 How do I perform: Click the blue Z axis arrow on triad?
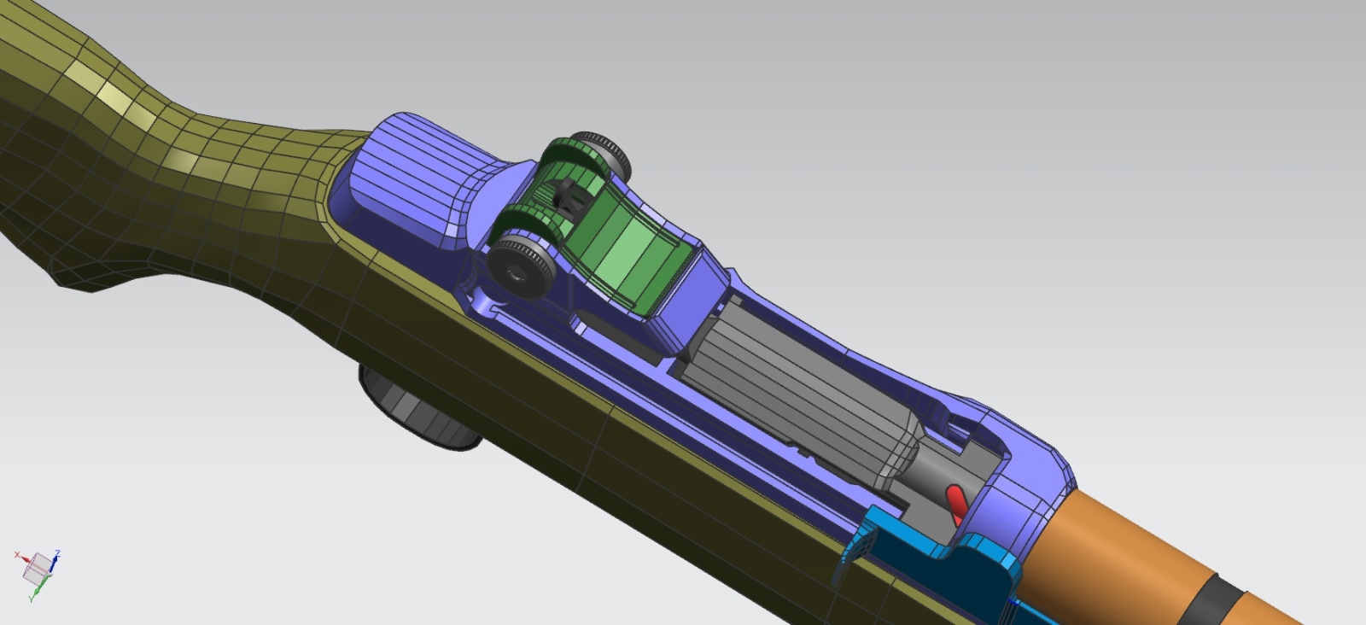(55, 559)
